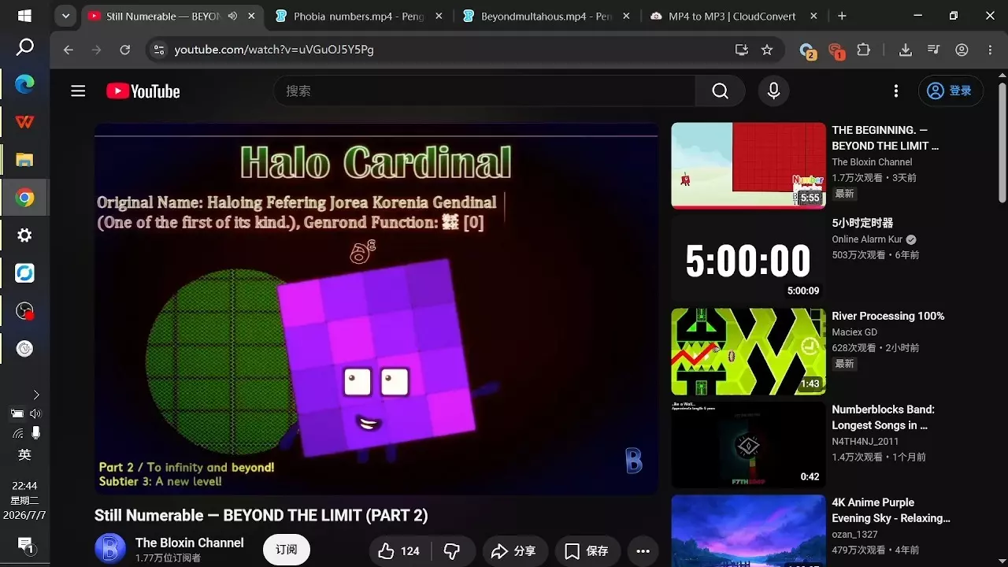Close the MP4 to MP3 CloudConvert tab
Viewport: 1008px width, 567px height.
tap(813, 16)
